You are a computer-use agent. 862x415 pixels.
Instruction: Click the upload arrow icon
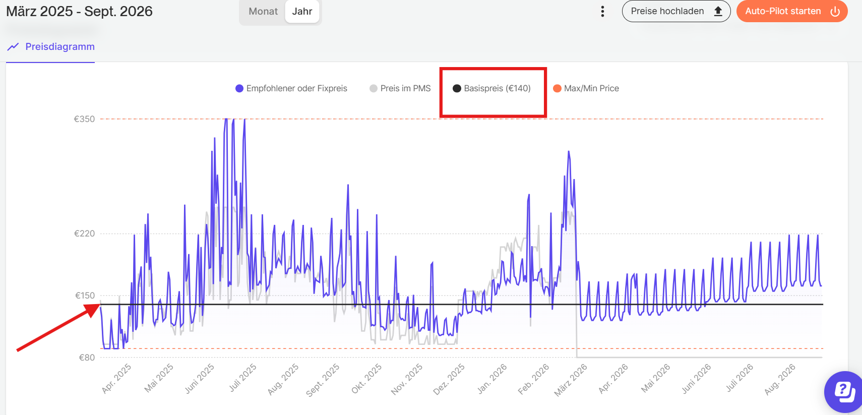718,12
